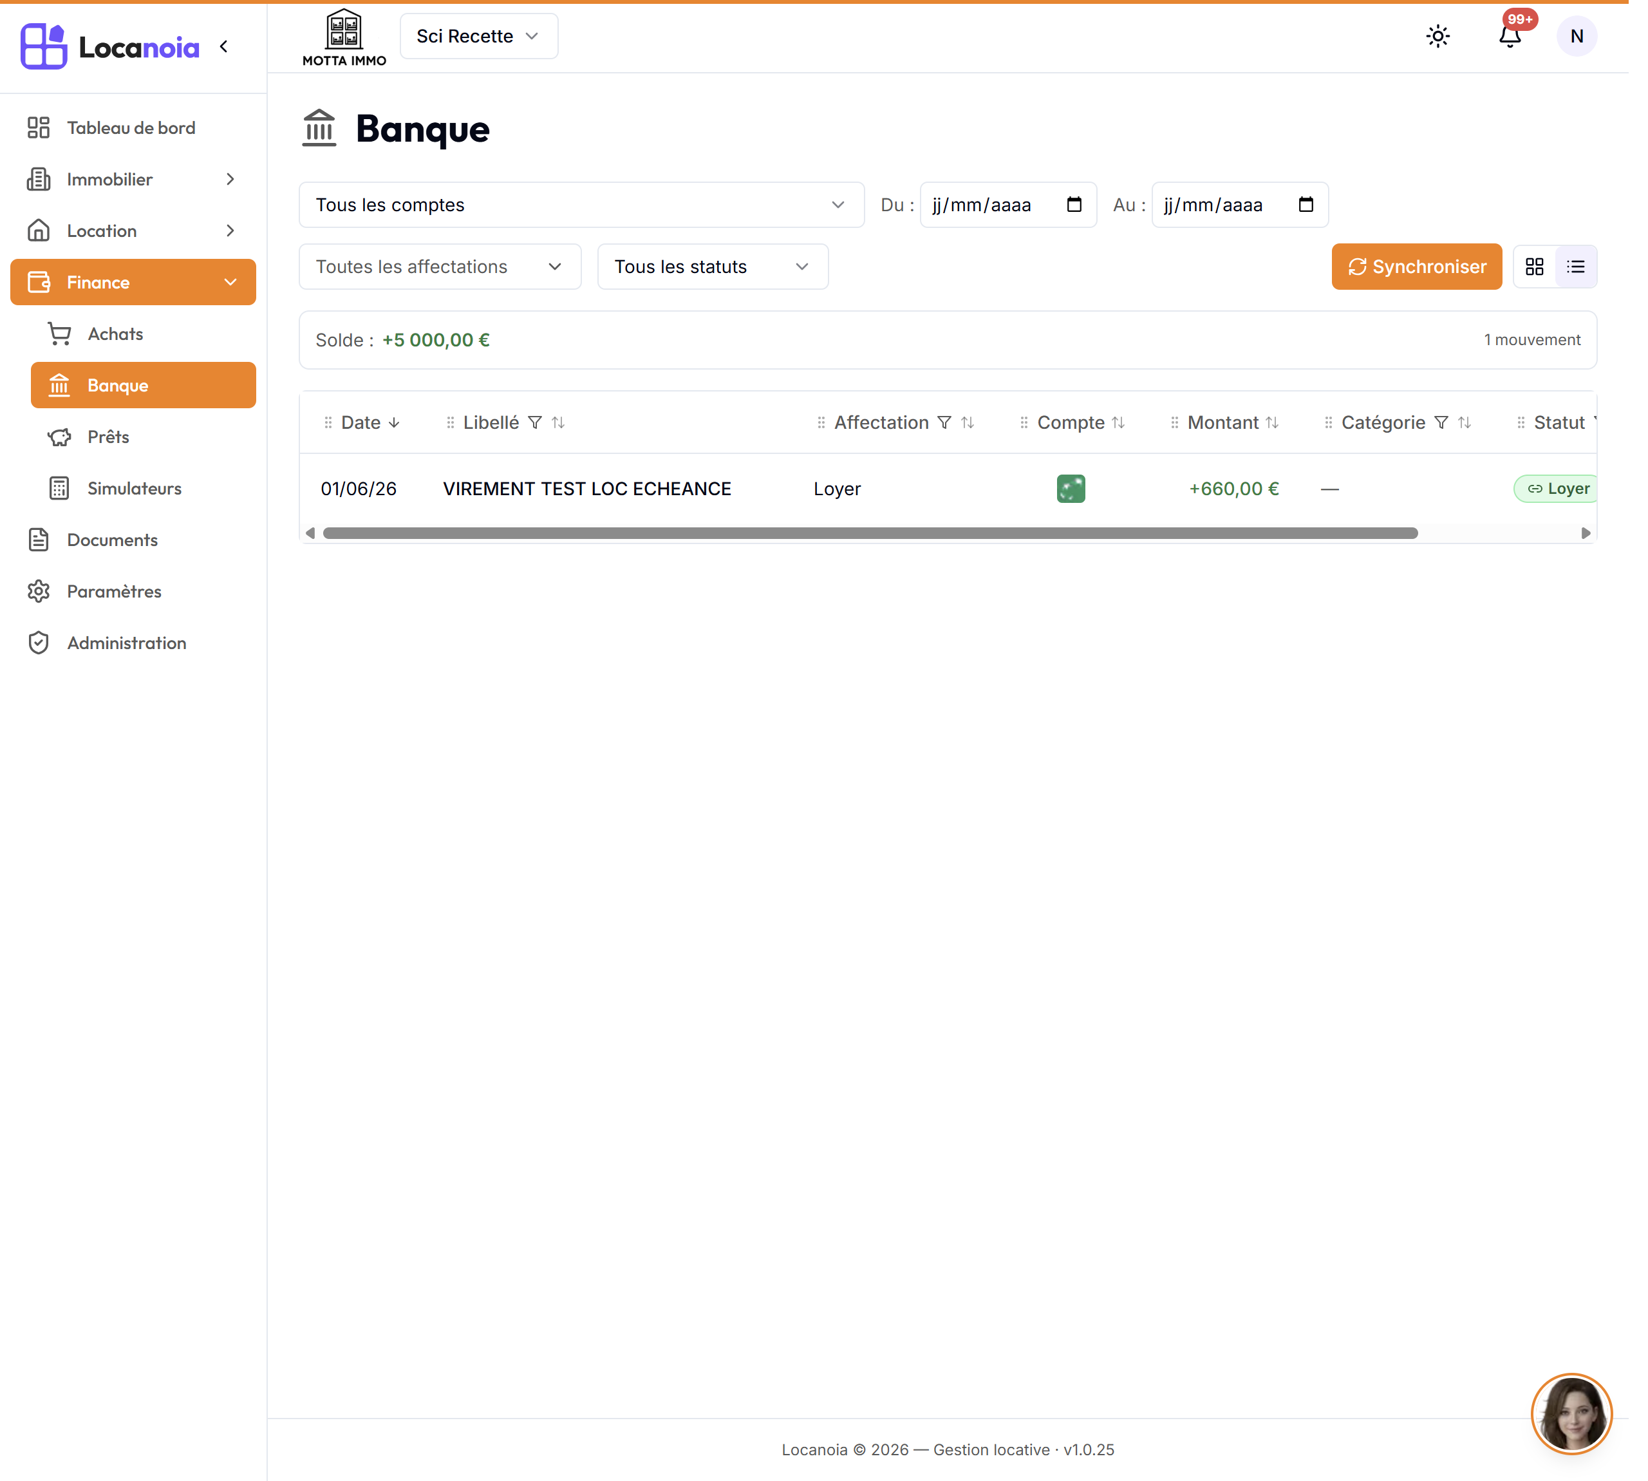Sort the Montant column
The height and width of the screenshot is (1481, 1648).
1272,423
